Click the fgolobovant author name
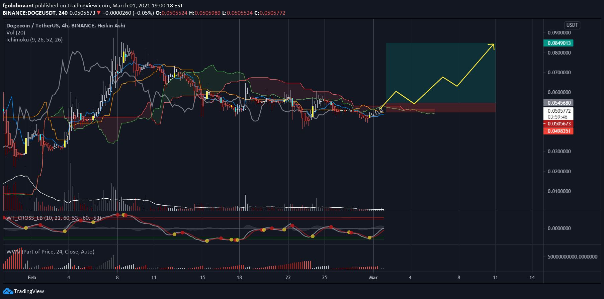The width and height of the screenshot is (604, 299). pyautogui.click(x=18, y=5)
